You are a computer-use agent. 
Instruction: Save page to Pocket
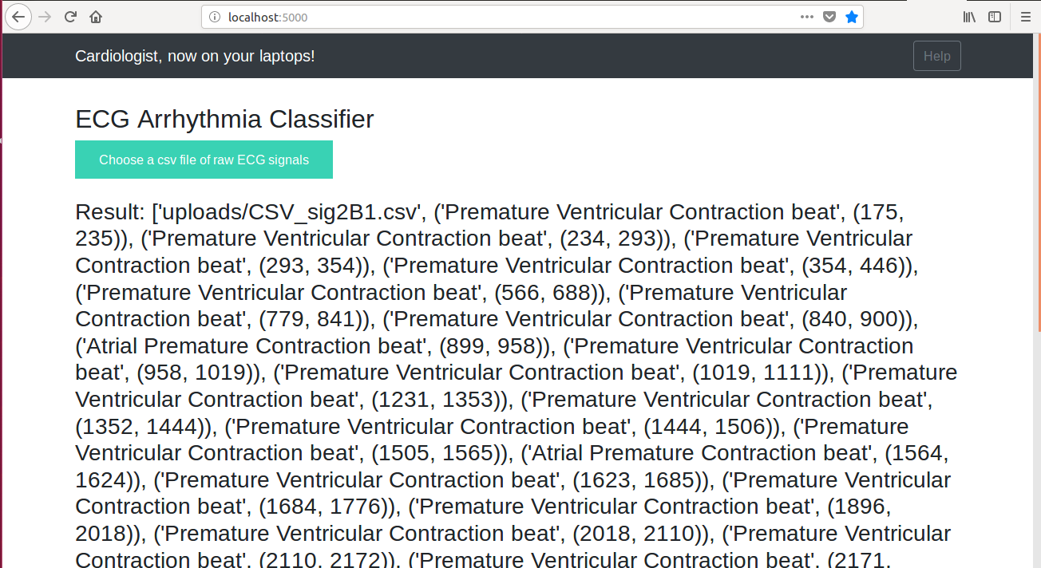[829, 17]
